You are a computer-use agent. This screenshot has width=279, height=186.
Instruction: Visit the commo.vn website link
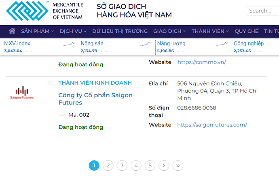coord(201,62)
